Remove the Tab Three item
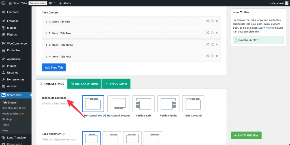The height and width of the screenshot is (145, 290). 217,45
